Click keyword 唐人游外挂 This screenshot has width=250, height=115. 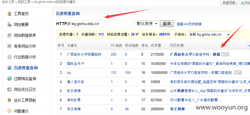76,82
